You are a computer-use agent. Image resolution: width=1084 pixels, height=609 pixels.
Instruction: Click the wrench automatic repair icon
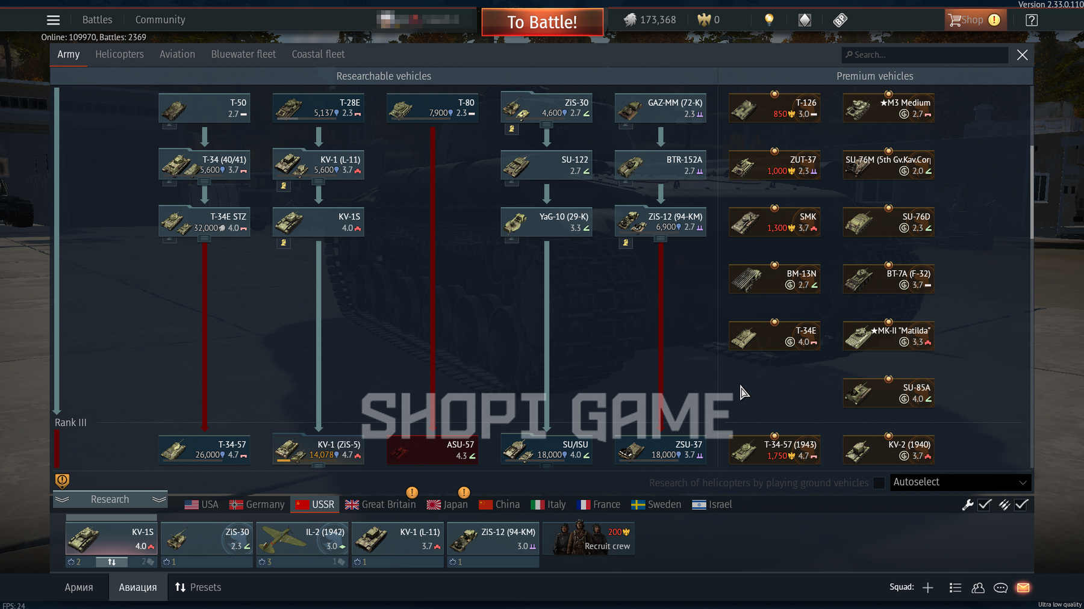968,505
